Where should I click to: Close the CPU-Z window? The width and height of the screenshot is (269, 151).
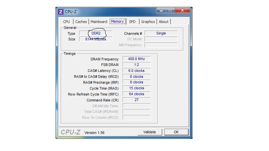coord(182,10)
